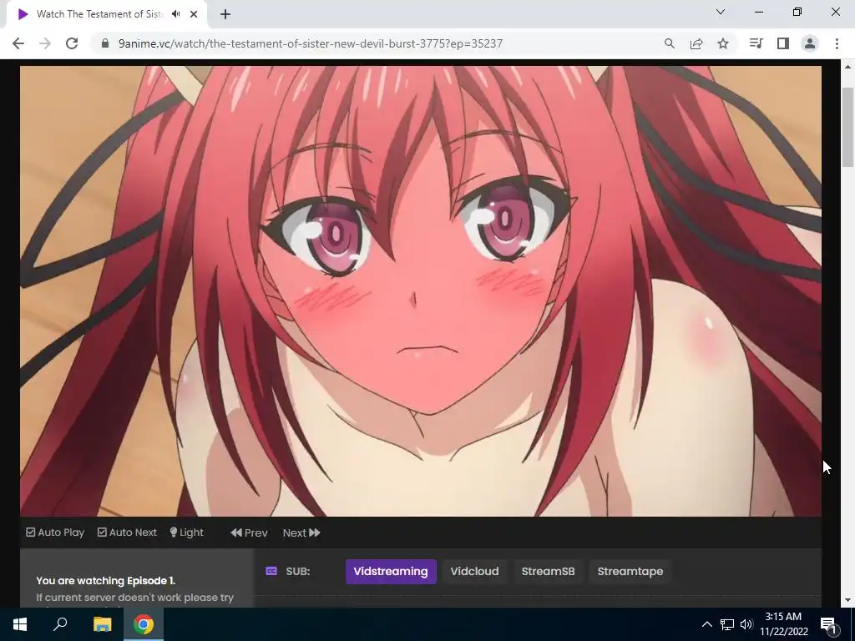Click the scrollbar up arrow
Screen dimensions: 855x641
(x=847, y=67)
